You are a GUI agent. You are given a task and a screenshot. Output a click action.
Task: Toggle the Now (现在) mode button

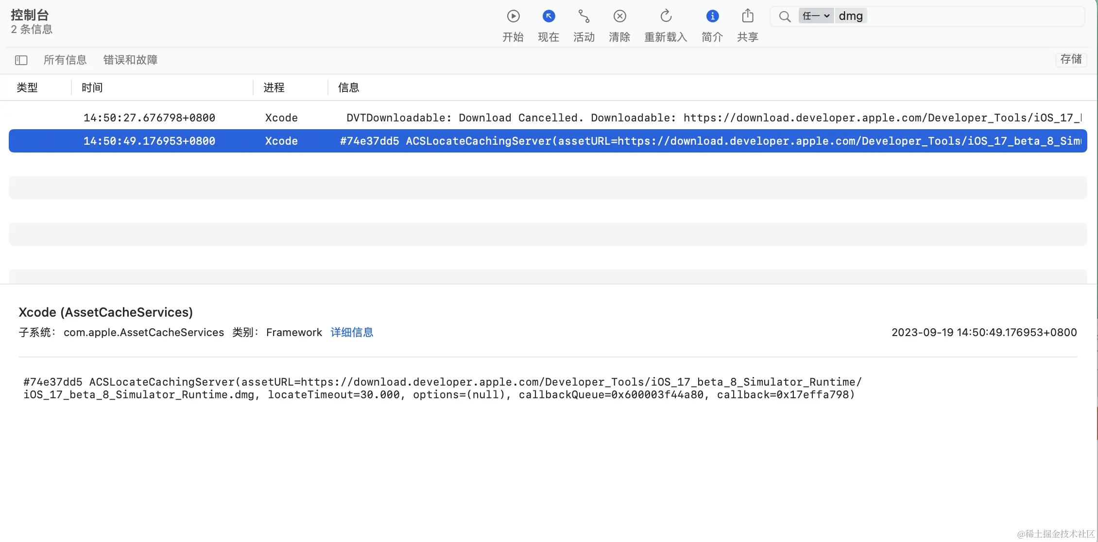549,17
